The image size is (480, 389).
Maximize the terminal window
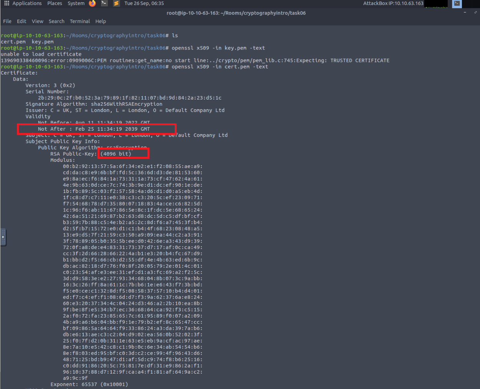pos(475,12)
